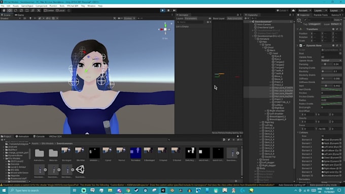
Task: Click the Step frame button
Action: [174, 10]
